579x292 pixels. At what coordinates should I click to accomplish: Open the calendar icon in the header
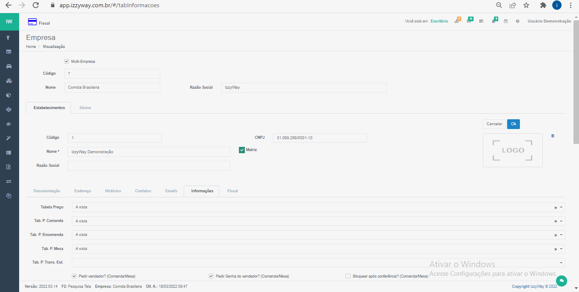[x=505, y=21]
